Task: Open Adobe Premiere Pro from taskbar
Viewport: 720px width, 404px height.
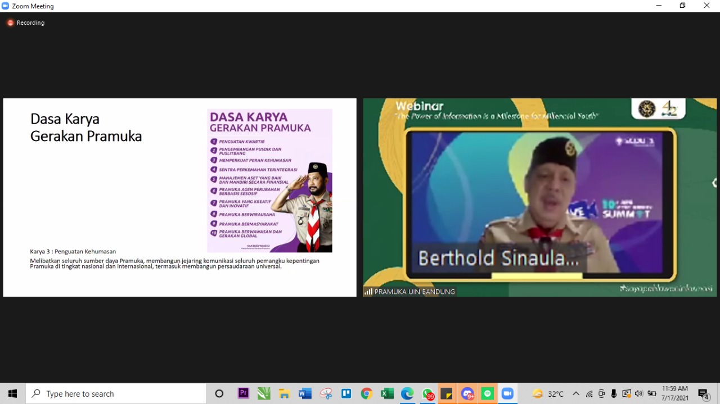Action: (x=244, y=393)
